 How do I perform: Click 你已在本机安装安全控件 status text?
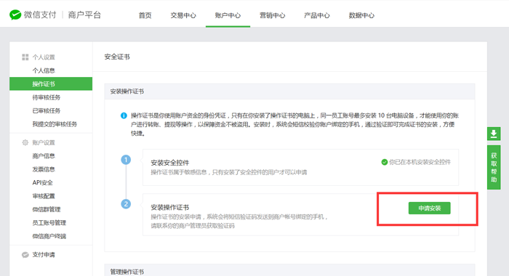(420, 162)
